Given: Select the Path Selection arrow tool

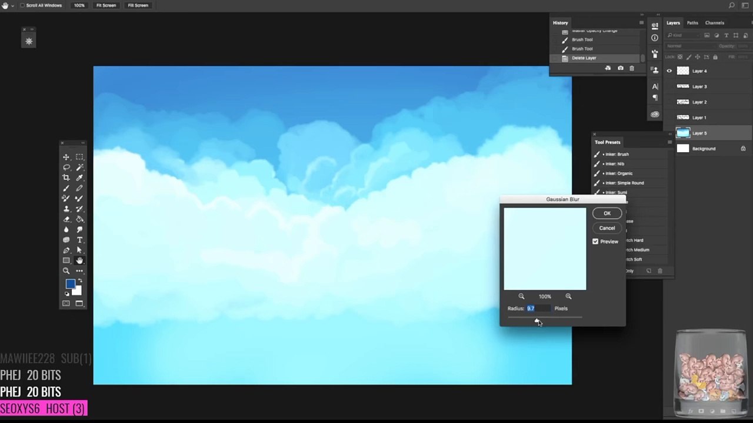Looking at the screenshot, I should point(79,250).
